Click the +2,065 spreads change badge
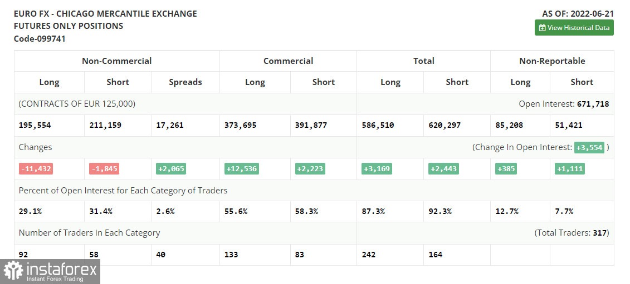The width and height of the screenshot is (630, 284). [x=171, y=168]
